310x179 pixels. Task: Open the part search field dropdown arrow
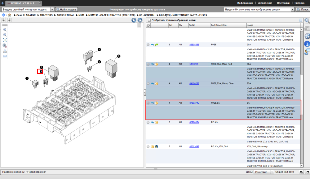[x=293, y=9]
